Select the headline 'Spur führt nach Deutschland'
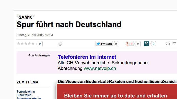Image resolution: width=177 pixels, height=99 pixels. tap(69, 24)
